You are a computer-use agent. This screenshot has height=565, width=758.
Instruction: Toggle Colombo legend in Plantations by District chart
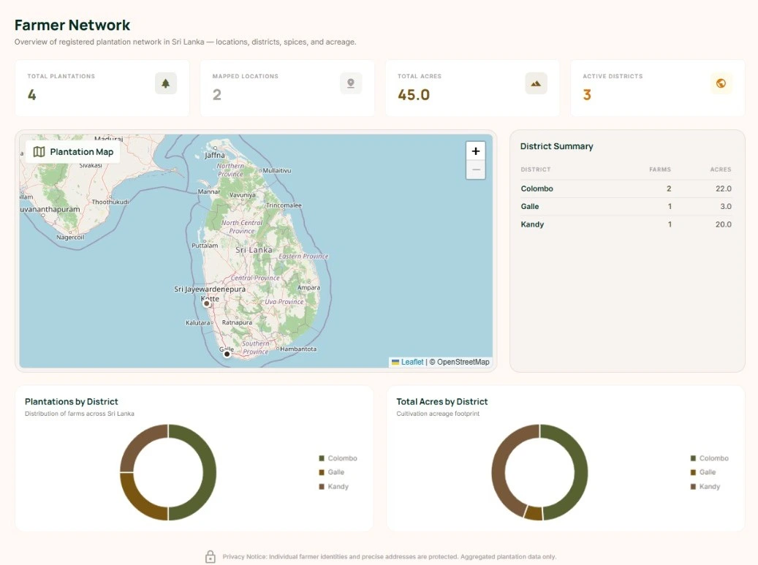coord(338,458)
